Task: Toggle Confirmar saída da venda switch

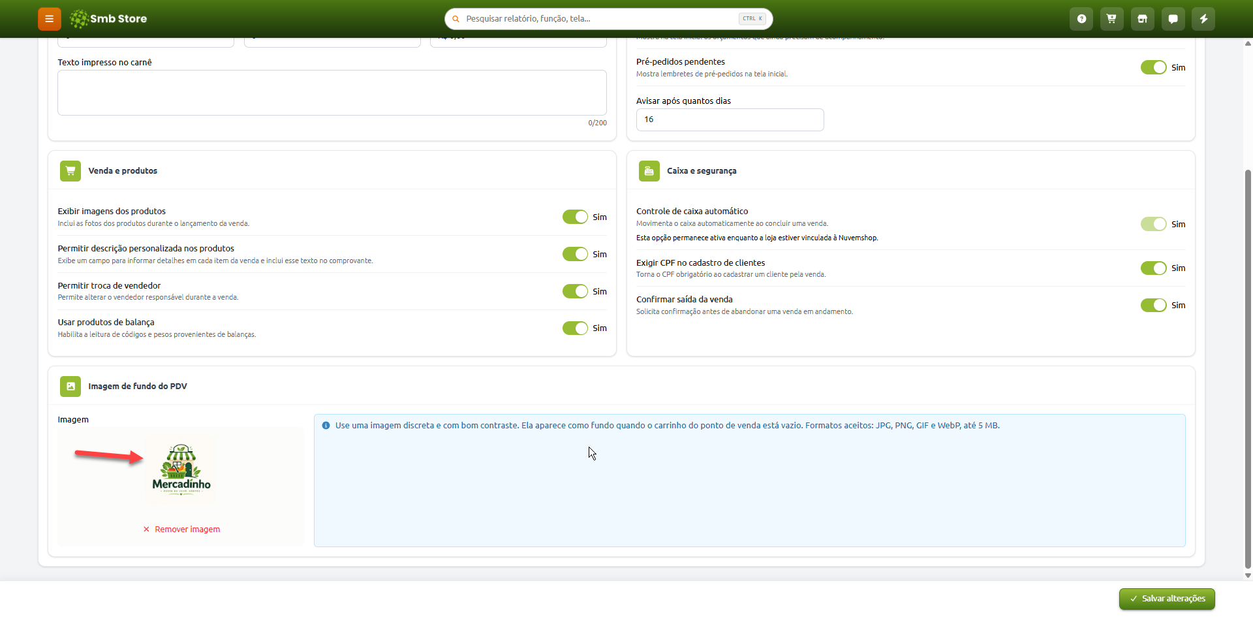Action: [x=1153, y=305]
